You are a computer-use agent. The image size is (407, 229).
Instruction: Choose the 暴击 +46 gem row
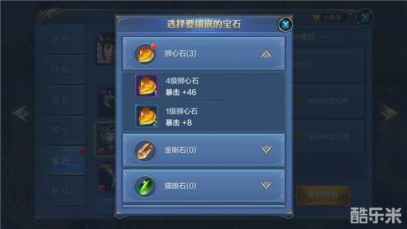(203, 86)
